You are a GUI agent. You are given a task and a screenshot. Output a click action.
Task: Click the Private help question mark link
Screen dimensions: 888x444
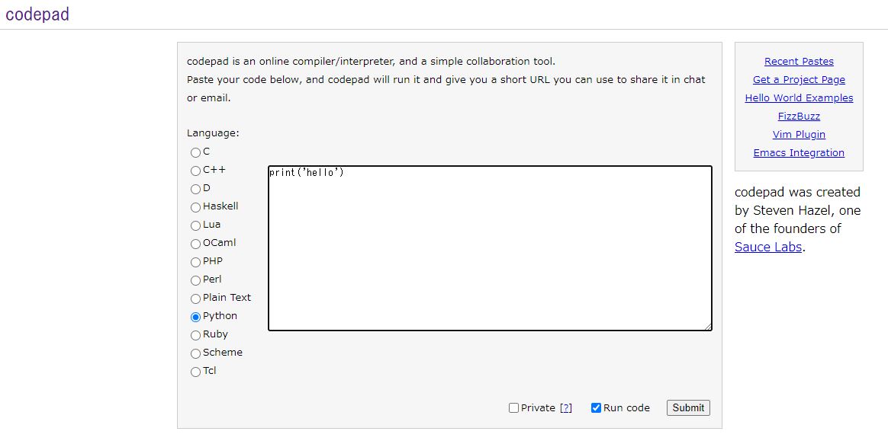565,408
